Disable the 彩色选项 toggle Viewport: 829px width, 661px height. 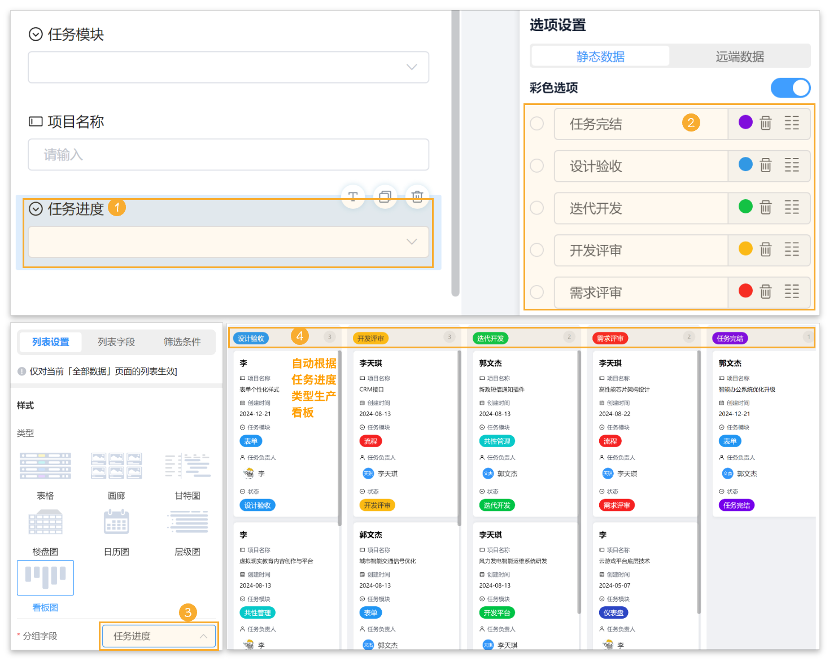pyautogui.click(x=790, y=88)
